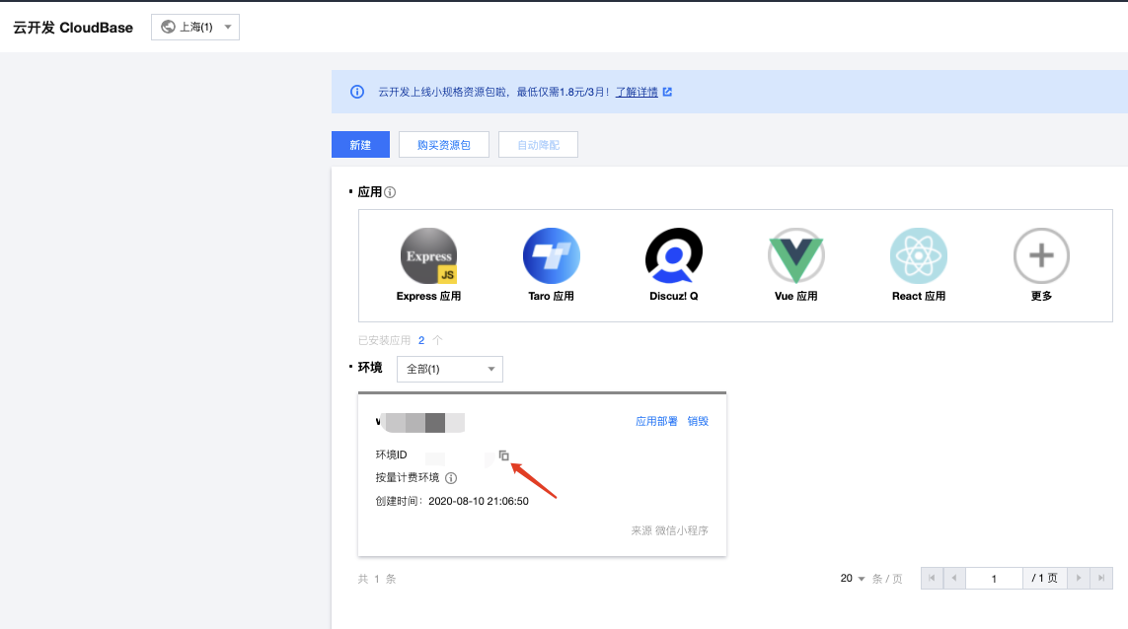
Task: Go to previous page arrow
Action: (x=954, y=578)
